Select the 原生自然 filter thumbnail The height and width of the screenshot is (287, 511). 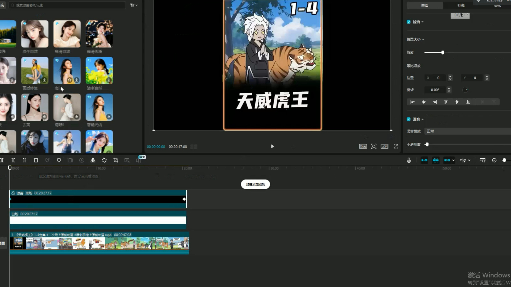pyautogui.click(x=35, y=34)
